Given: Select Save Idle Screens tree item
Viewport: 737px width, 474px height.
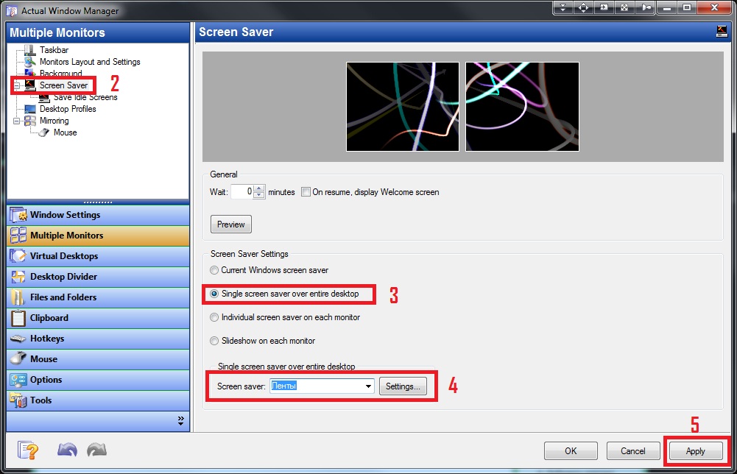Looking at the screenshot, I should tap(85, 97).
